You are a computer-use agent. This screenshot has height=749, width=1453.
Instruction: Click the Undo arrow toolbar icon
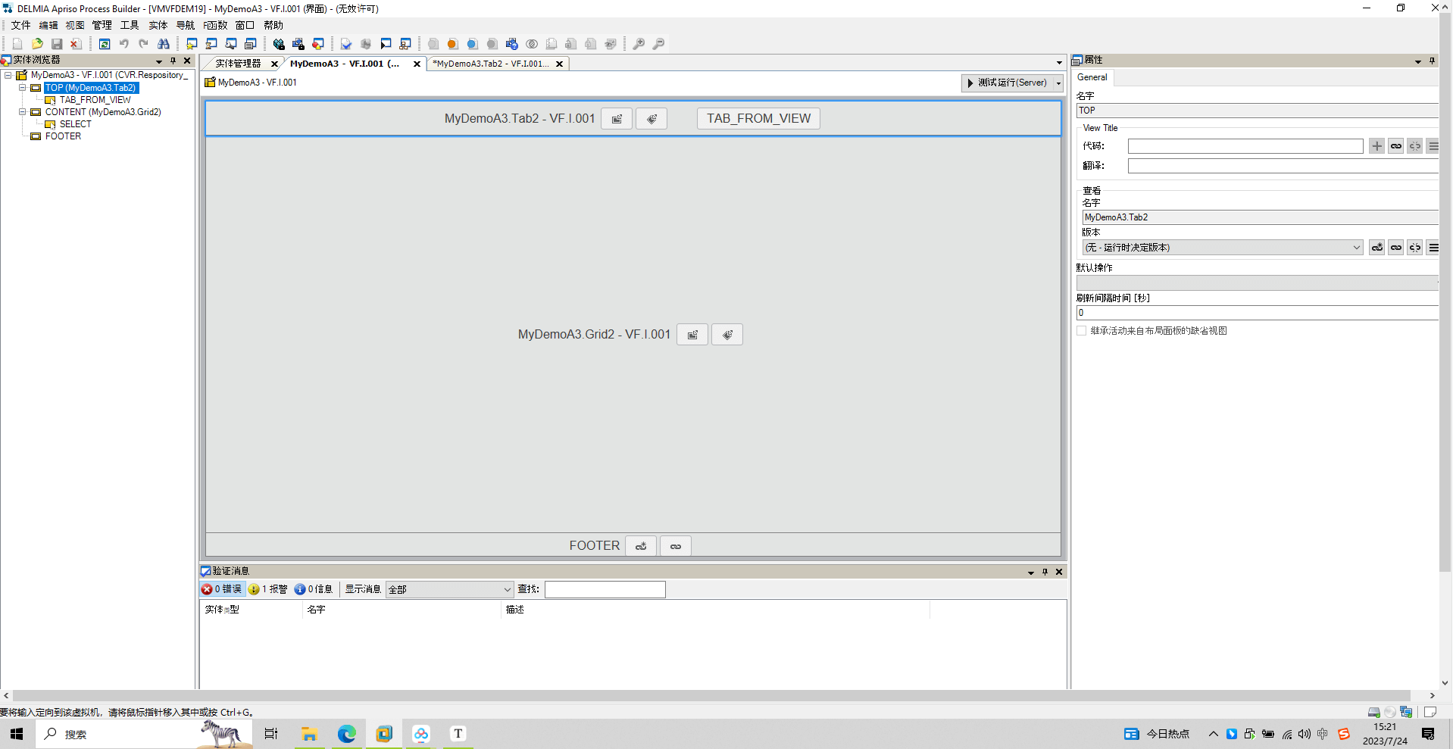124,44
